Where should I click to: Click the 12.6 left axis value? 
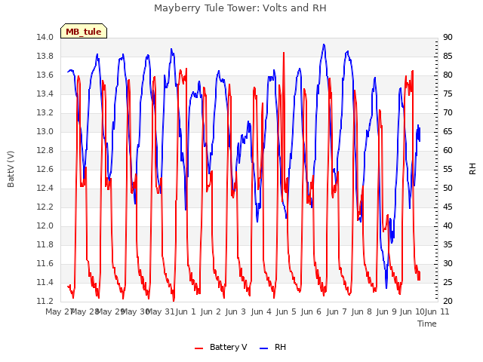click(45, 169)
